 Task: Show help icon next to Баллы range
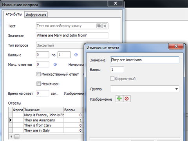click(x=76, y=55)
